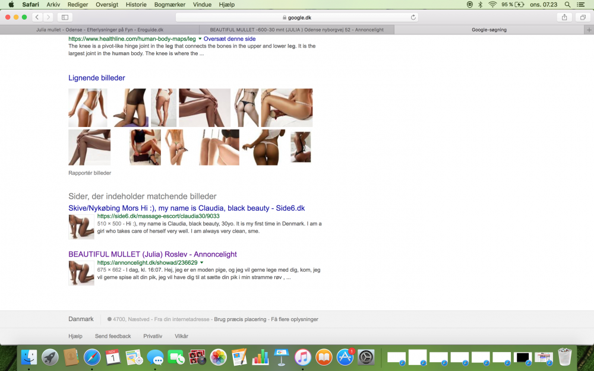The width and height of the screenshot is (594, 371).
Task: Open the footer Hjælp link
Action: [75, 336]
